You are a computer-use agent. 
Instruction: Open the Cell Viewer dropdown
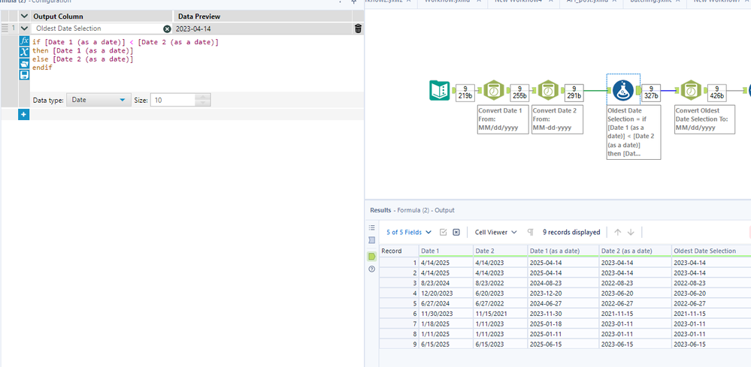495,232
